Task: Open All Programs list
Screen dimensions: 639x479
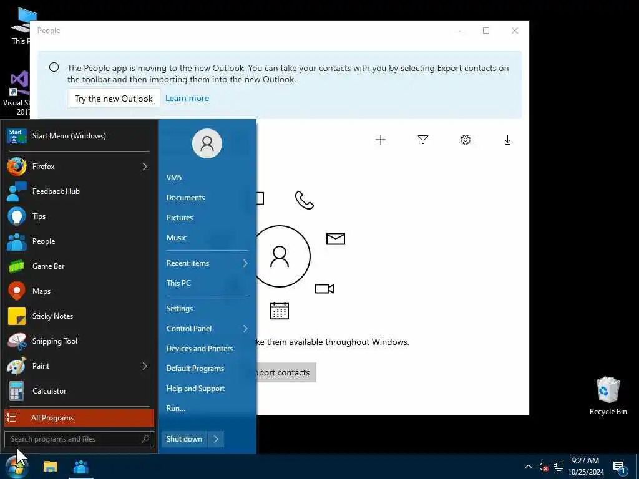Action: coord(79,417)
